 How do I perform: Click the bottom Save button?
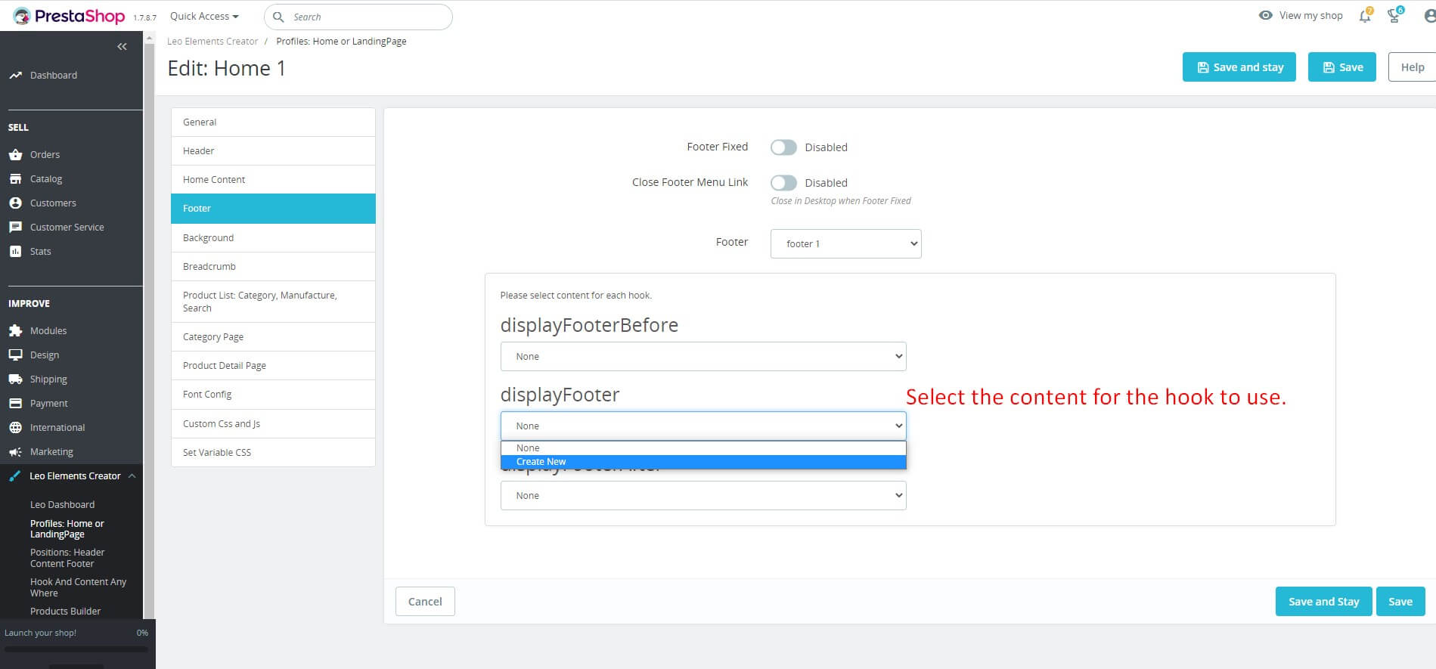tap(1400, 602)
